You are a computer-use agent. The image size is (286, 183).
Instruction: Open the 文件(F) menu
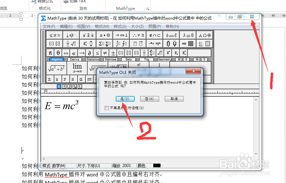click(49, 26)
